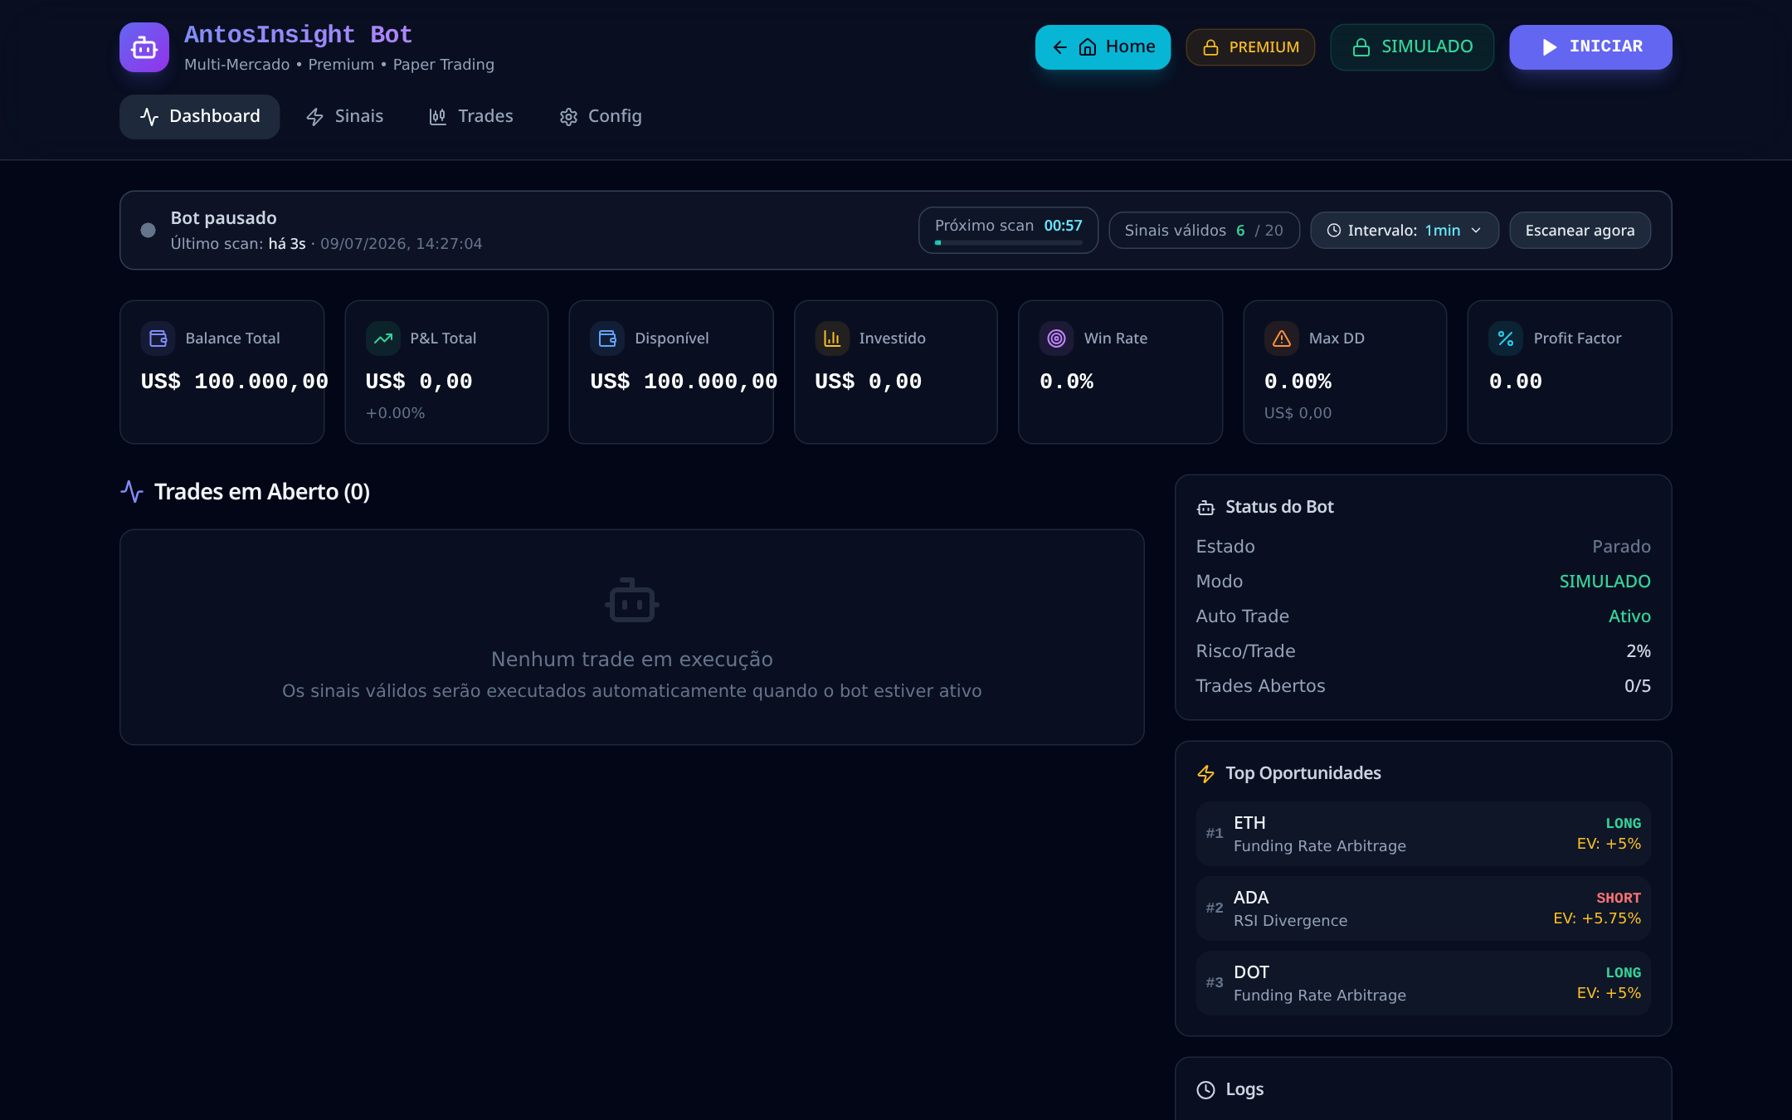The width and height of the screenshot is (1792, 1120).
Task: Click the Auto Trade Ativo value
Action: pyautogui.click(x=1629, y=616)
